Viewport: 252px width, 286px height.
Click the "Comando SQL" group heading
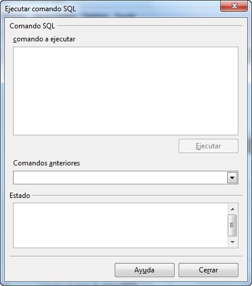click(x=32, y=26)
